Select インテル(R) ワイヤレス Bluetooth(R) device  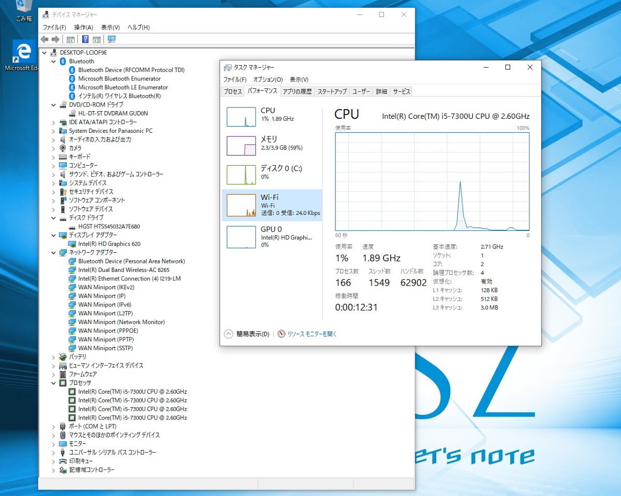pyautogui.click(x=120, y=96)
